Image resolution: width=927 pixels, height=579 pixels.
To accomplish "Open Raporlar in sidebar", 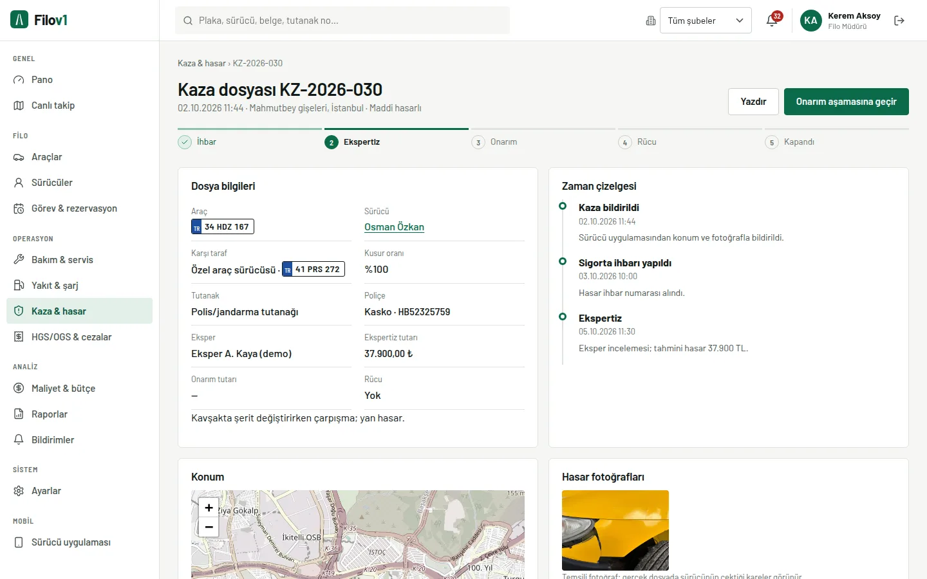I will pos(79,414).
